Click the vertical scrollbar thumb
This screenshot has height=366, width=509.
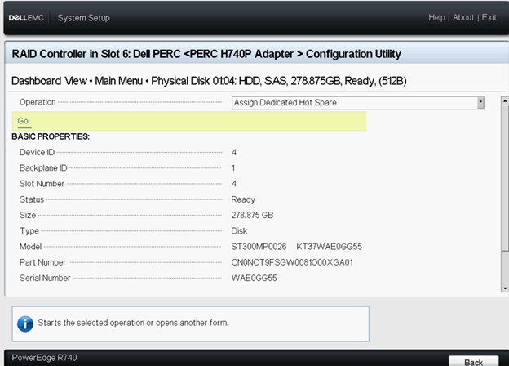tap(505, 178)
